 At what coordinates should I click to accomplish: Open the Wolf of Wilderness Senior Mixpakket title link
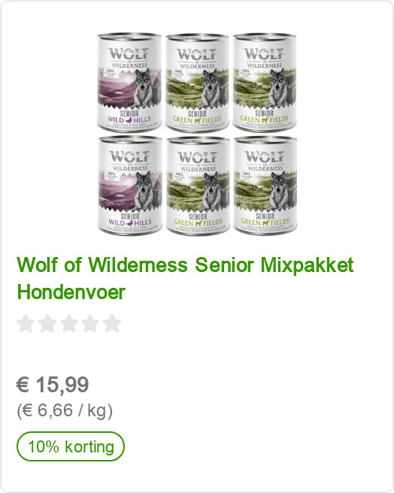[186, 278]
